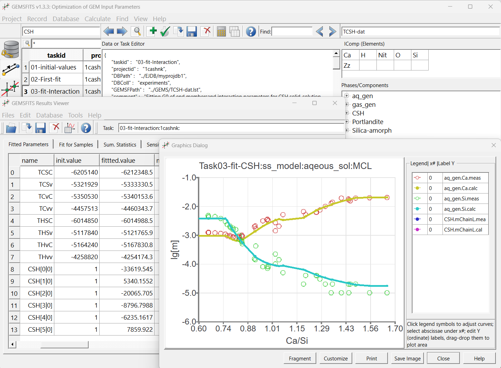Click the database key icon in the left sidebar
The height and width of the screenshot is (368, 501).
[11, 49]
